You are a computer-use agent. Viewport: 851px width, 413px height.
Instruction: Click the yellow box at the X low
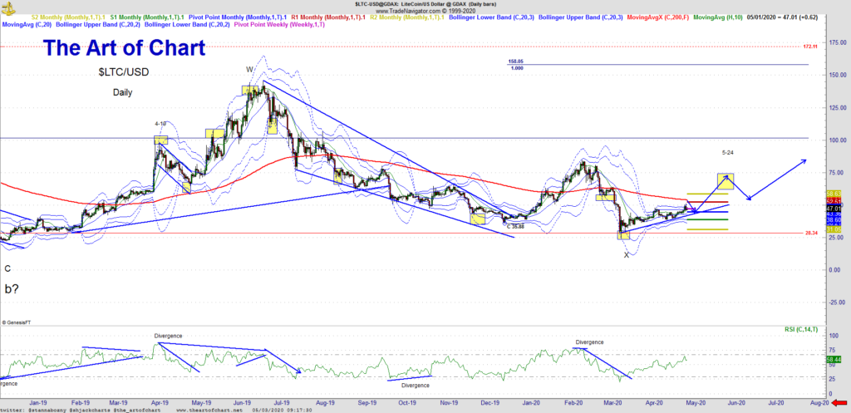[x=623, y=235]
